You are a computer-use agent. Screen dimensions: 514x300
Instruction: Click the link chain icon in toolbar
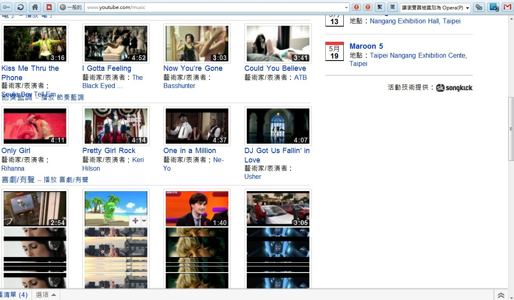point(479,7)
